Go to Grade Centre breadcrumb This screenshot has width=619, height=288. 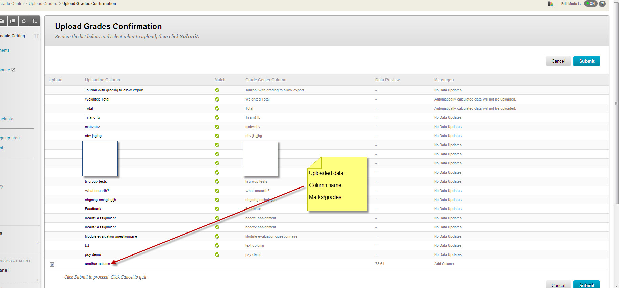12,4
